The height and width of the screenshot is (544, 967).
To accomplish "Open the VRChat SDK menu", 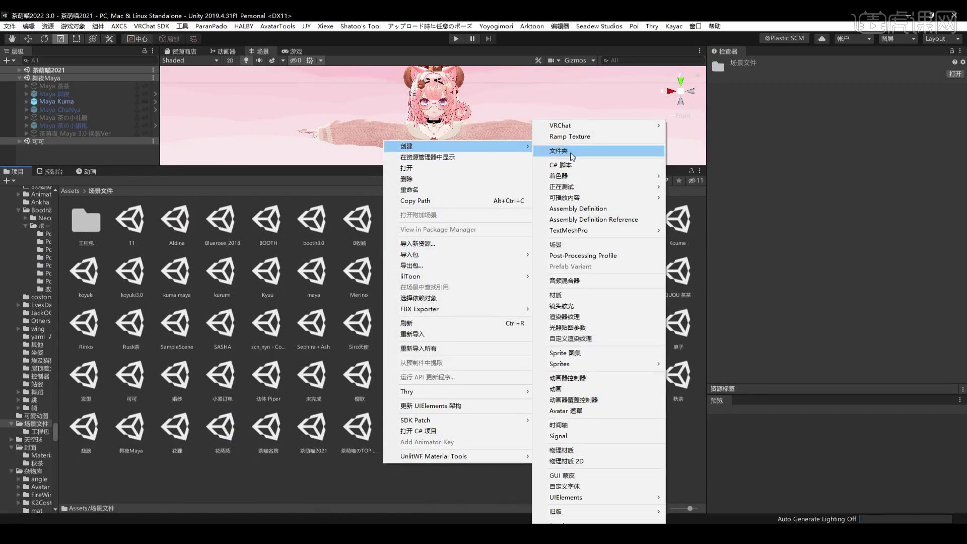I will 151,26.
